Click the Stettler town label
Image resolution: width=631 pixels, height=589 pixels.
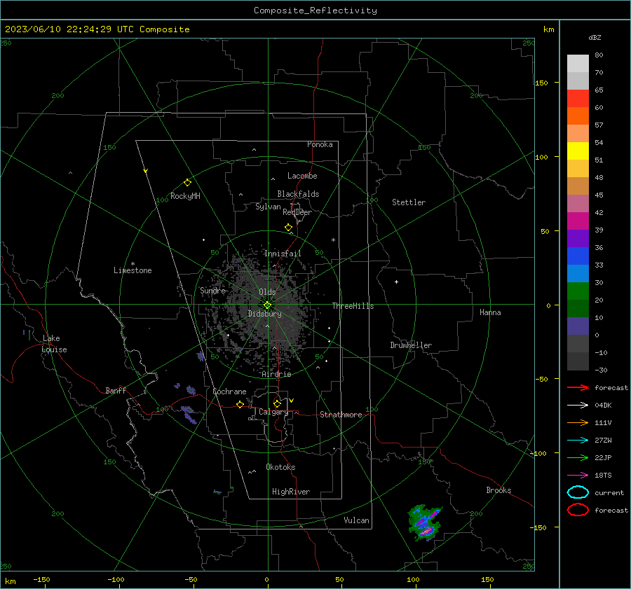point(409,202)
